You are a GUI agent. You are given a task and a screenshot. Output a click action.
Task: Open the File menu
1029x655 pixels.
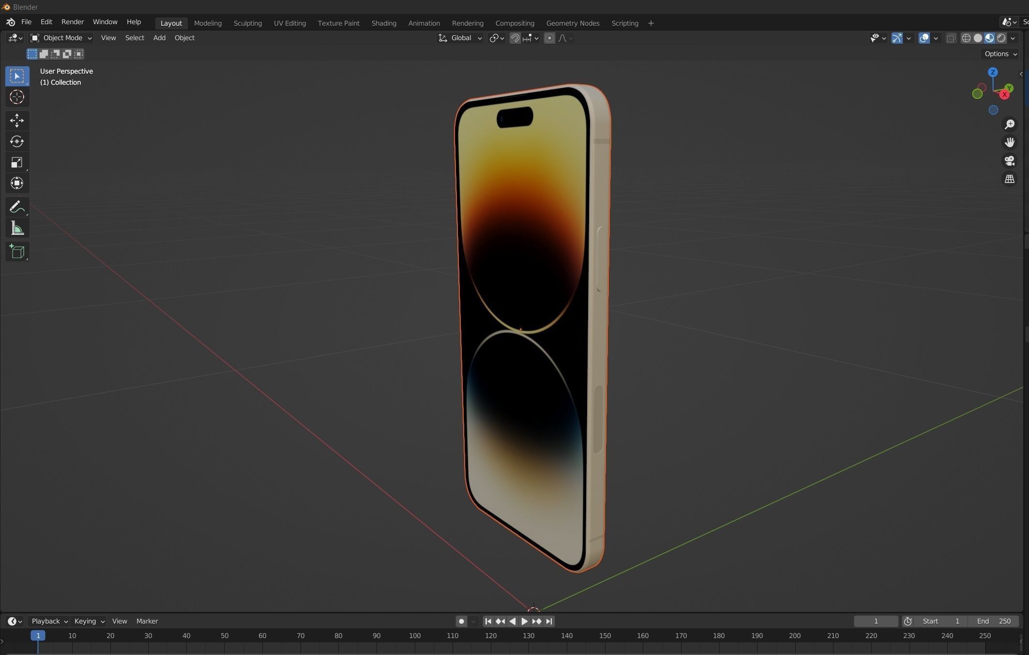[27, 22]
